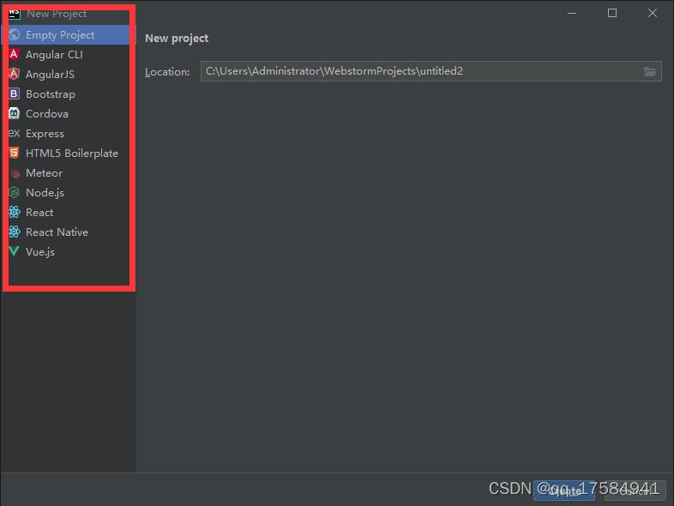The image size is (674, 506).
Task: Click the Create button
Action: [x=564, y=491]
